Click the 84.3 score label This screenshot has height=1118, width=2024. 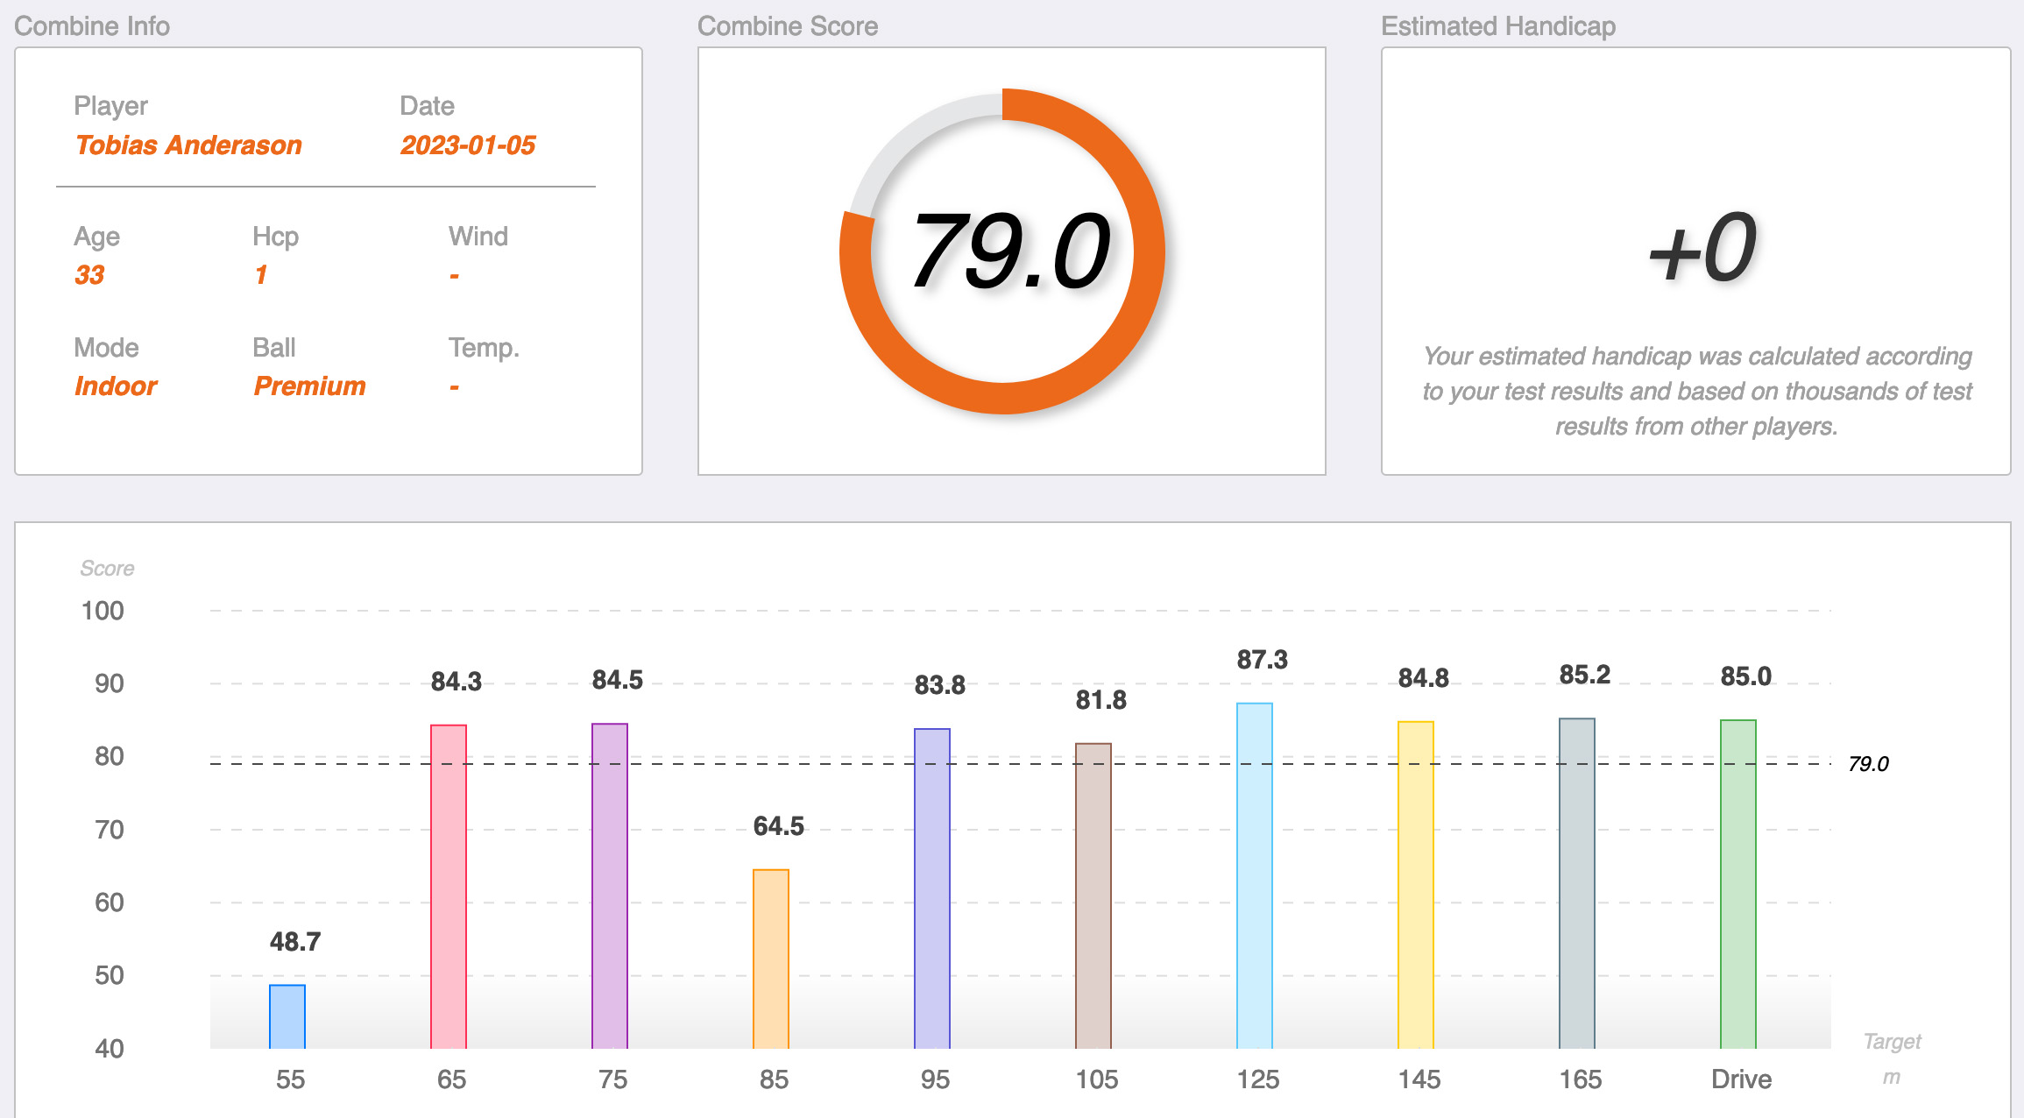click(x=456, y=682)
